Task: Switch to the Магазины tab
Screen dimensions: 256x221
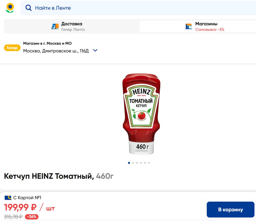Action: [198, 26]
